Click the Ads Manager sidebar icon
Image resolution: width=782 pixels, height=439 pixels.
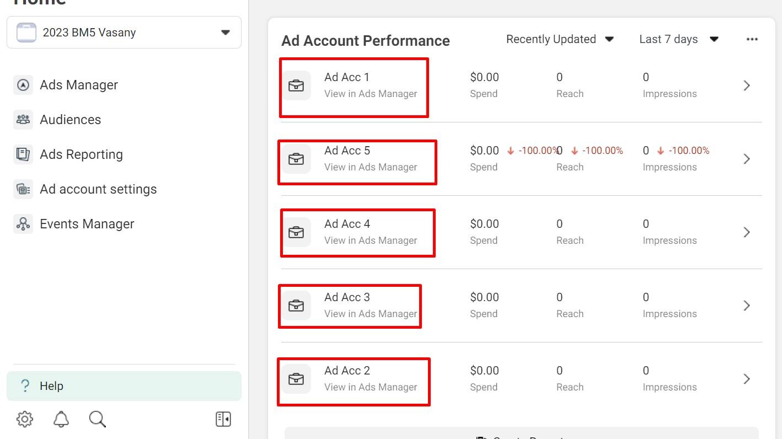click(23, 85)
